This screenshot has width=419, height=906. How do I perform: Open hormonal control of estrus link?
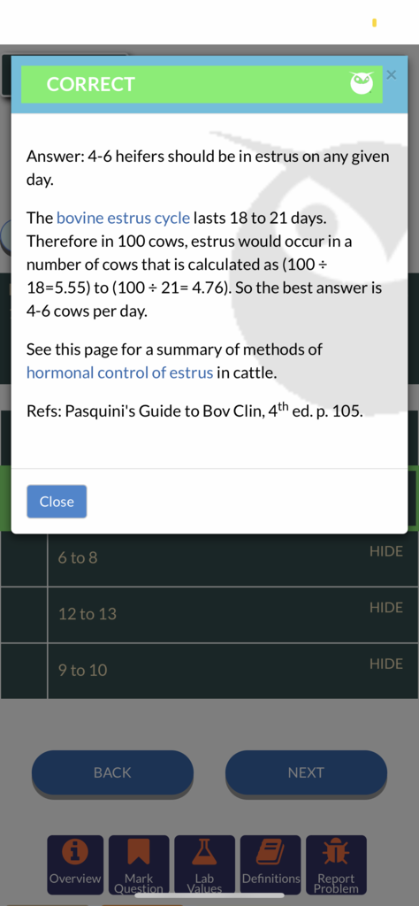point(120,372)
